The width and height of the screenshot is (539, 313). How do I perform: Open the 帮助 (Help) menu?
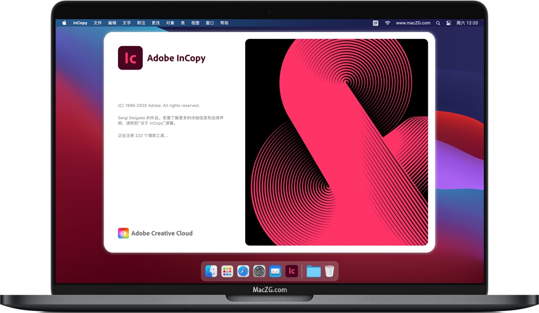point(224,23)
